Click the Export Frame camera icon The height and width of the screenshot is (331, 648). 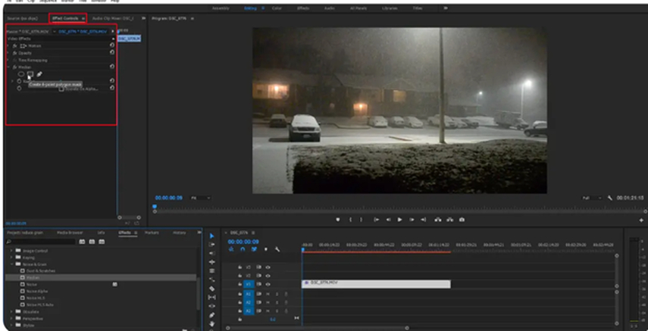[462, 220]
